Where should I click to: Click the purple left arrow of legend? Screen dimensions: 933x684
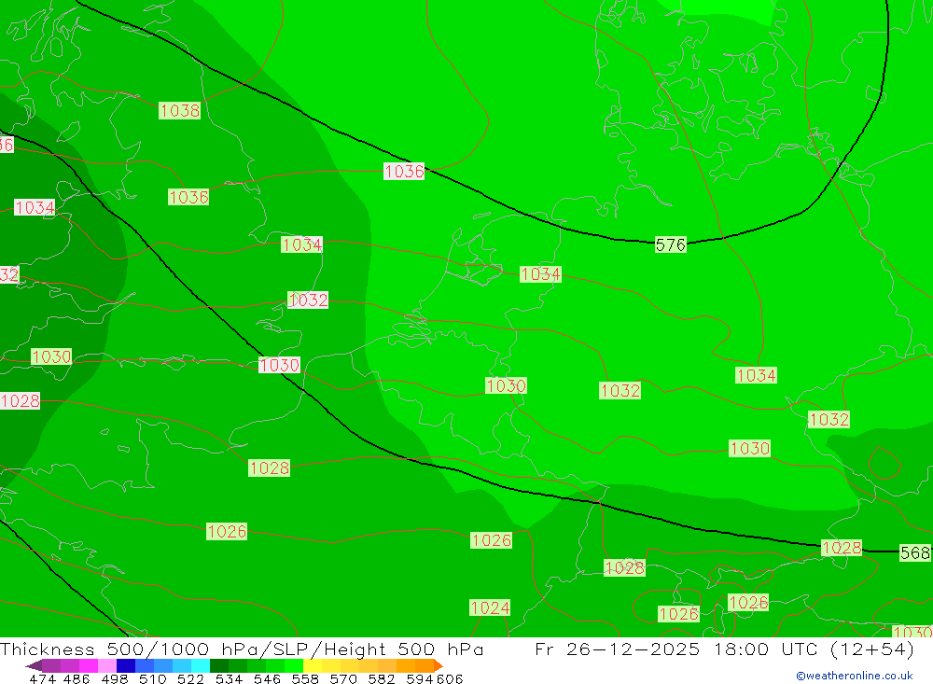[34, 665]
